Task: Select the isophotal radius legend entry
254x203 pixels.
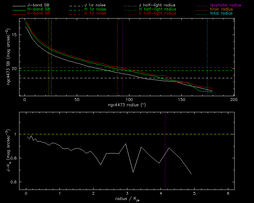Action: pos(225,5)
